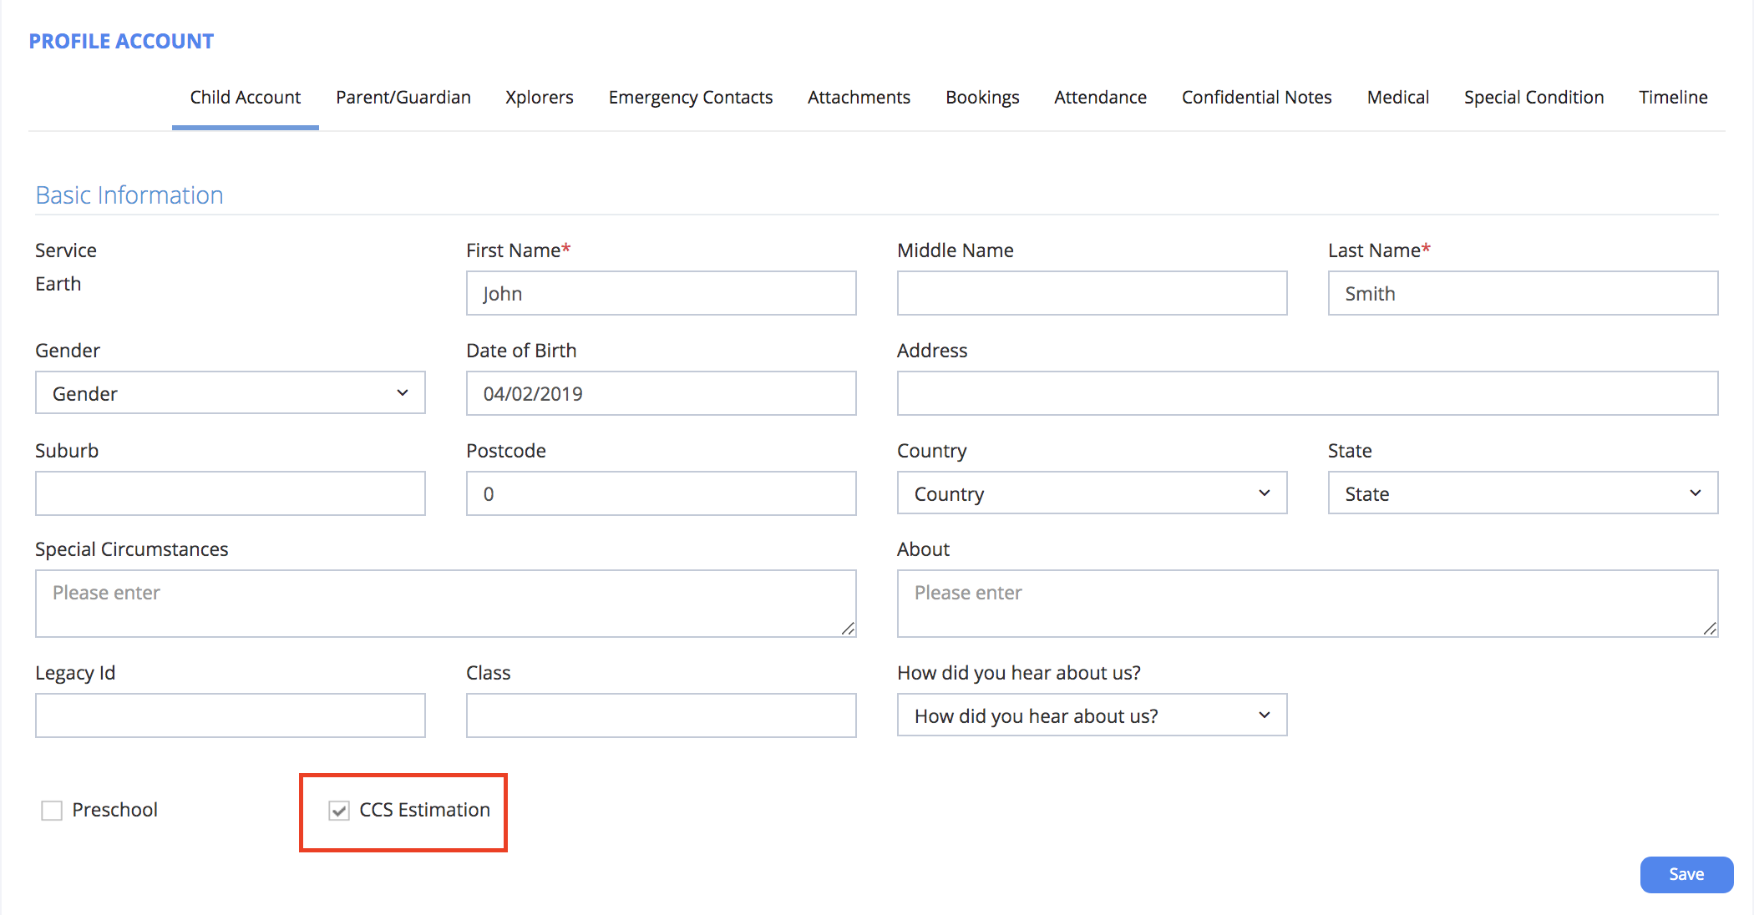Open the Emergency Contacts tab
Image resolution: width=1754 pixels, height=915 pixels.
[691, 98]
